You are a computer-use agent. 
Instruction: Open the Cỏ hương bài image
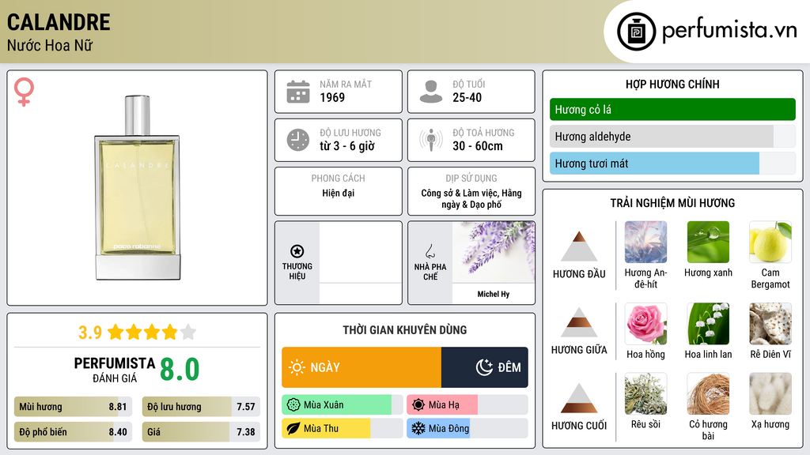[x=708, y=393]
